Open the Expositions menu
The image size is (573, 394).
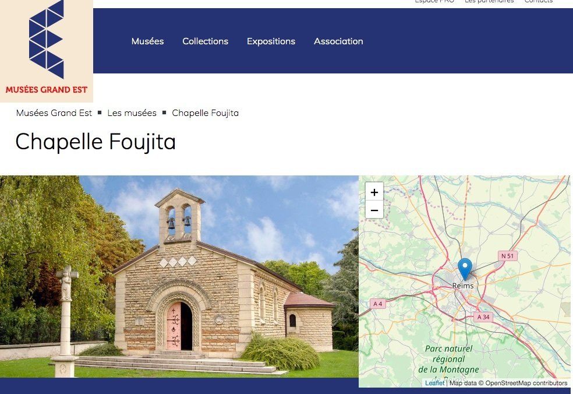pos(271,41)
